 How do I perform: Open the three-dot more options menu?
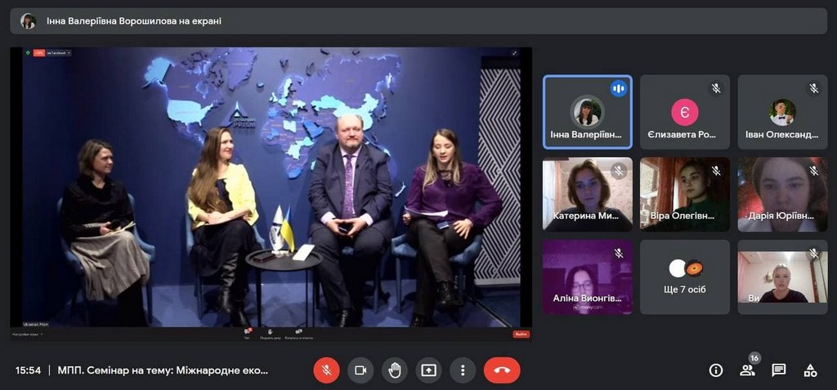(x=463, y=370)
